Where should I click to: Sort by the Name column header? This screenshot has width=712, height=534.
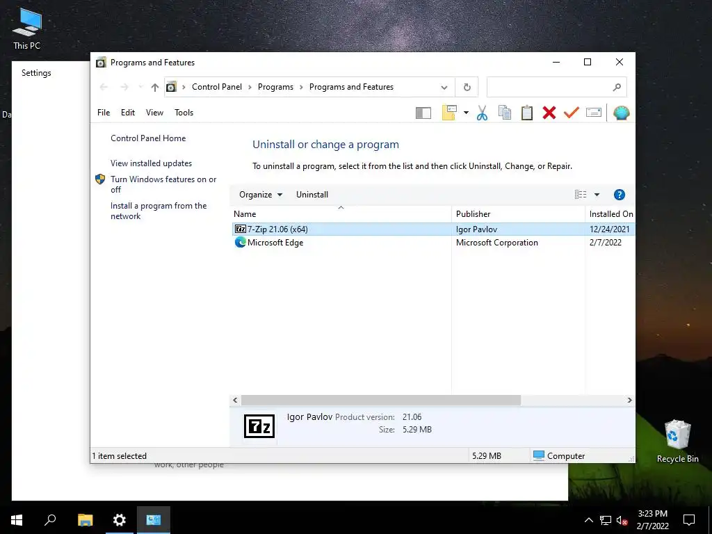pos(341,214)
